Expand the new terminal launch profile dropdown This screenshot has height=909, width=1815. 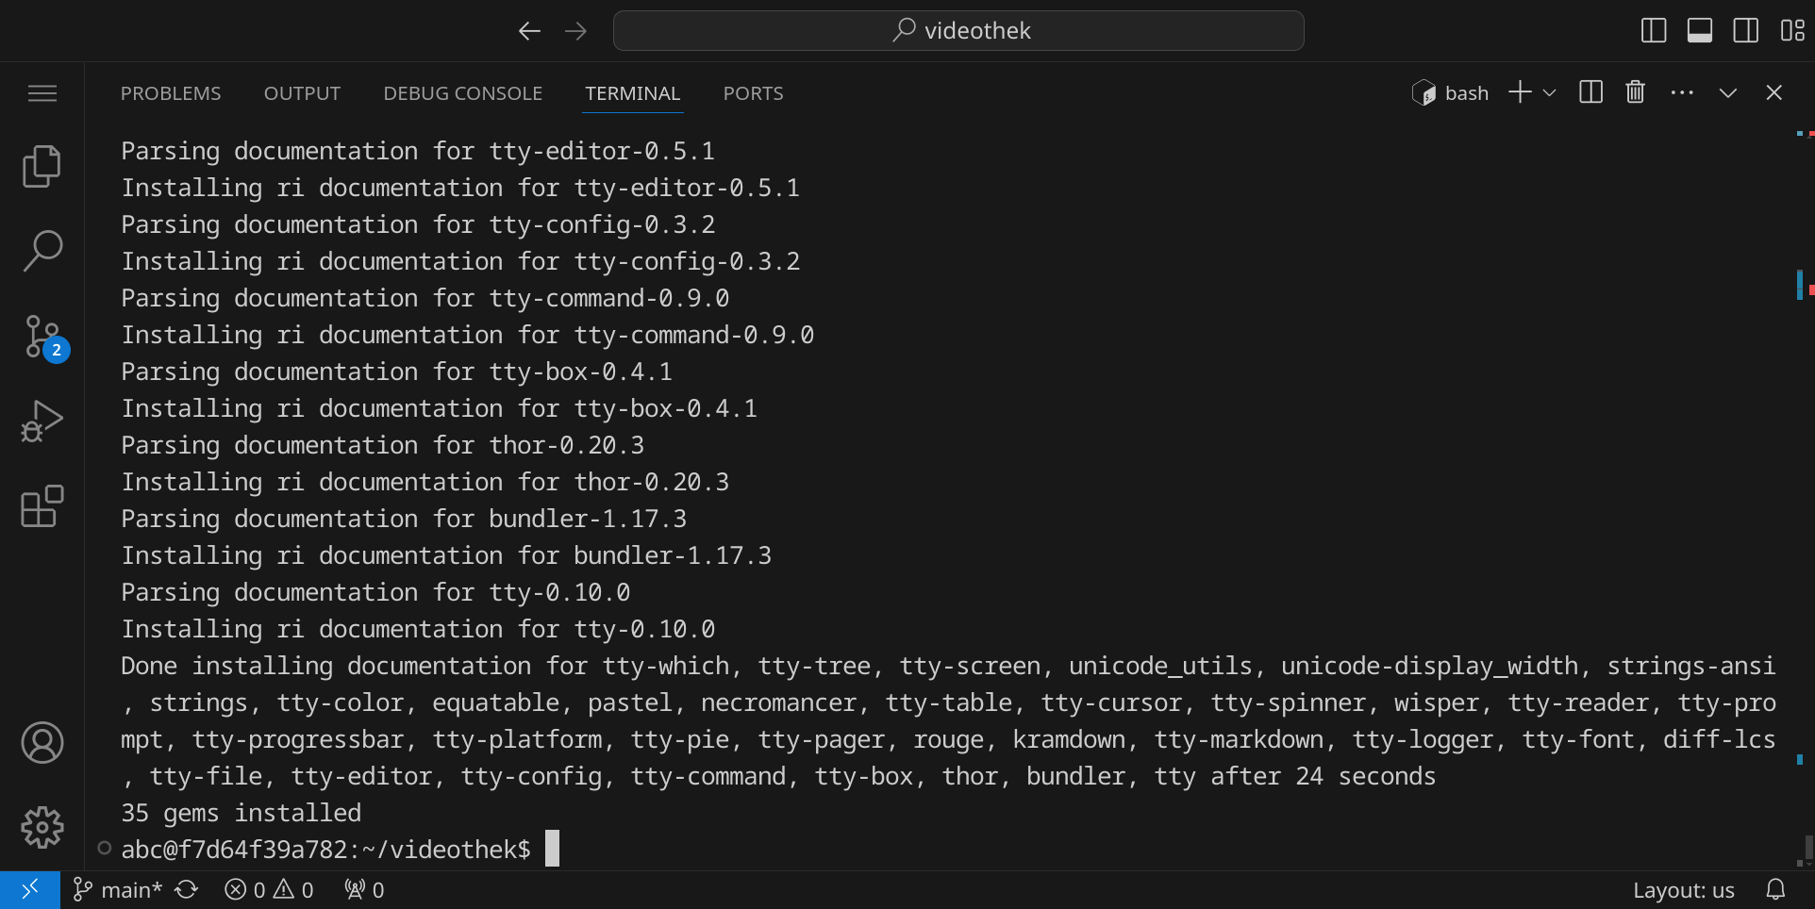click(1549, 92)
